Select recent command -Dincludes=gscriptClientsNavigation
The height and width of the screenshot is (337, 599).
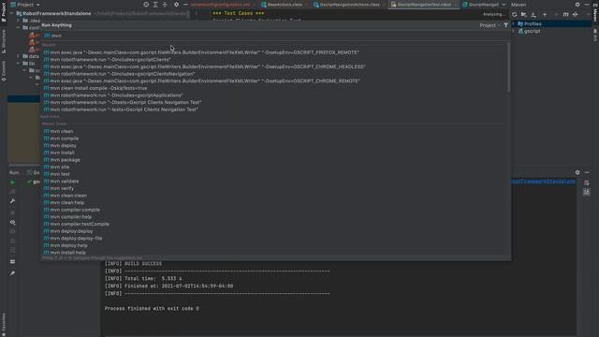(119, 74)
